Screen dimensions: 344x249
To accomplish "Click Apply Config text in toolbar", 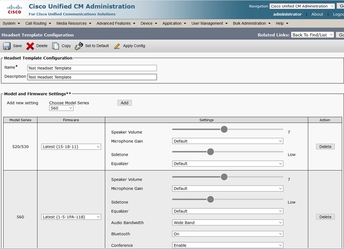I will 134,46.
